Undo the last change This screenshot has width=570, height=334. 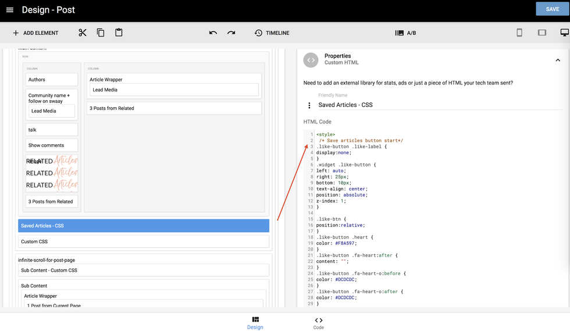click(213, 33)
